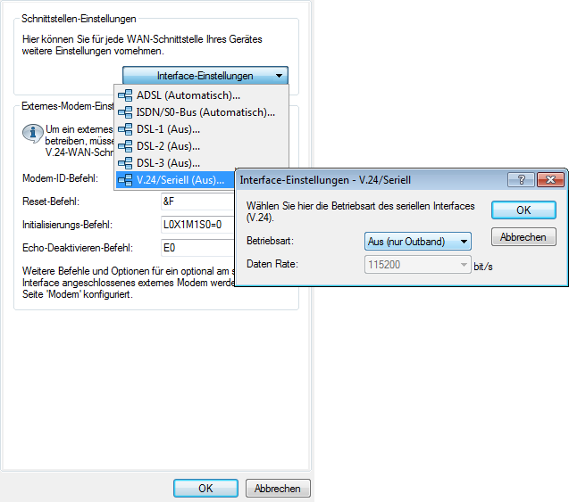Open the Interface-Einstellungen dropdown button
Image resolution: width=569 pixels, height=502 pixels.
(205, 76)
